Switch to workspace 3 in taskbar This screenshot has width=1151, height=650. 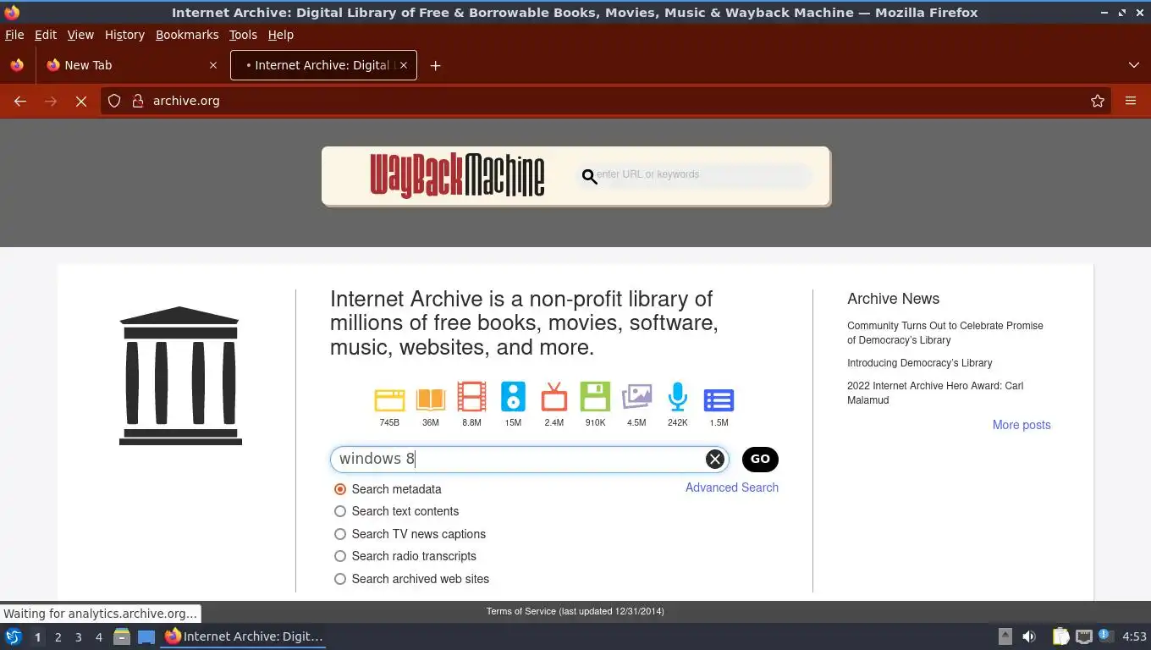point(79,636)
